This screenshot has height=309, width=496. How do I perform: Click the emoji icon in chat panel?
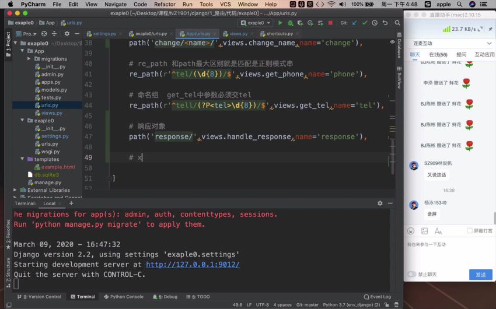tap(411, 231)
